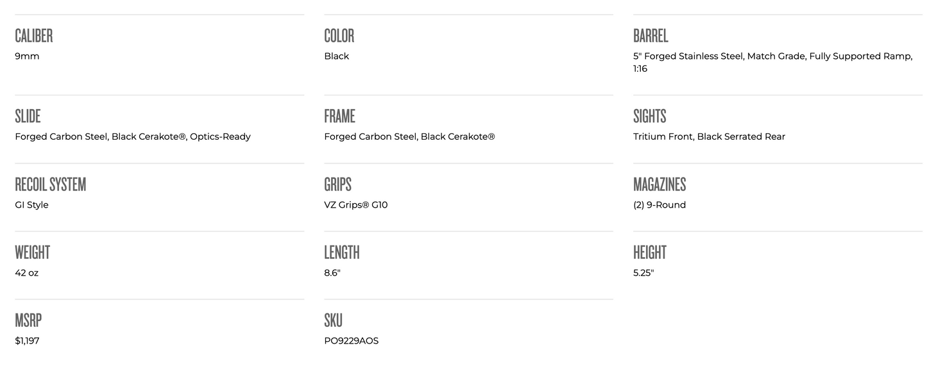Select the 9mm caliber value
The image size is (927, 366).
pyautogui.click(x=27, y=56)
